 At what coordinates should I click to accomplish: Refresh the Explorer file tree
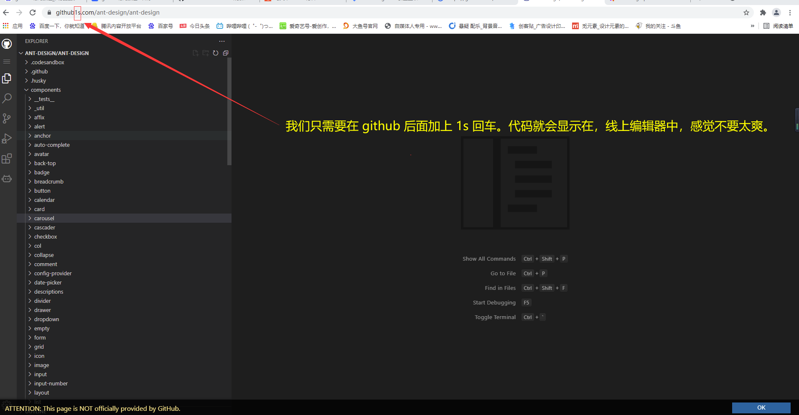tap(216, 53)
